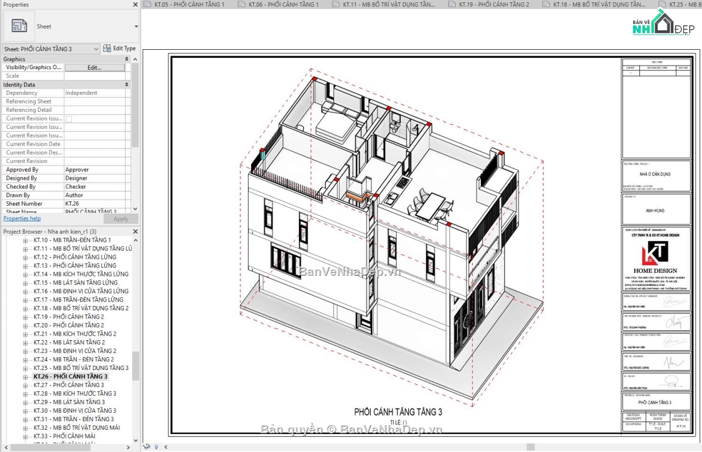The width and height of the screenshot is (702, 452).
Task: Collapse the Graphics properties section
Action: (x=127, y=59)
